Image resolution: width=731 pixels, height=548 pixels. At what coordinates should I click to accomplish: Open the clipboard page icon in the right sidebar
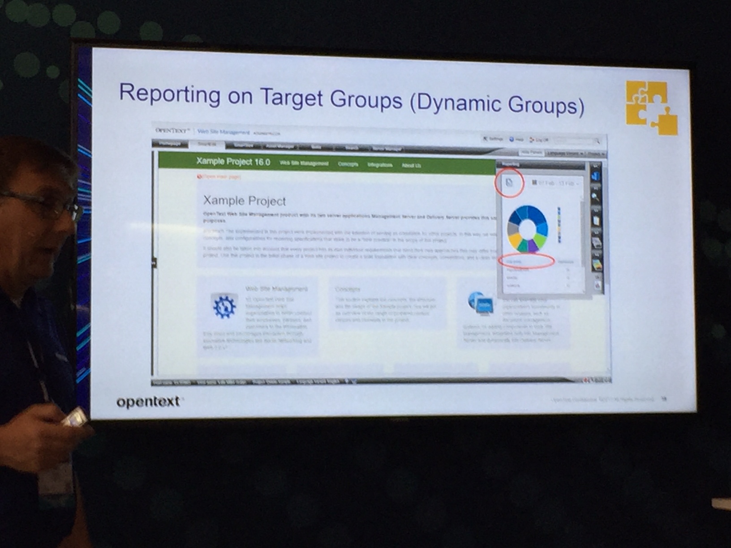coord(596,220)
